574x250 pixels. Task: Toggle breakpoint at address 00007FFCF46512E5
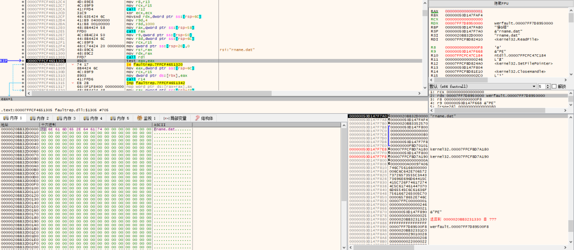coord(23,31)
